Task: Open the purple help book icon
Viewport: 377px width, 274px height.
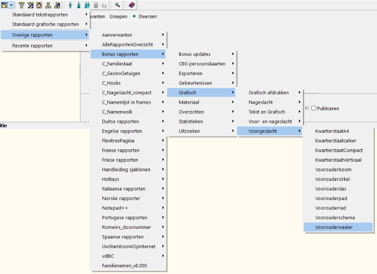Action: pyautogui.click(x=132, y=5)
